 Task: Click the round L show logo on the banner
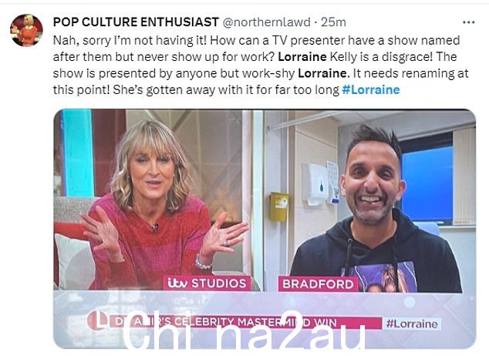(97, 321)
